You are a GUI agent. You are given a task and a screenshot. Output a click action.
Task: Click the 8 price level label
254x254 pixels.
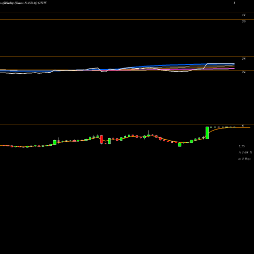click(x=243, y=126)
